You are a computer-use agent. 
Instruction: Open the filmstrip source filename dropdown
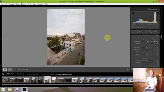click(x=73, y=74)
